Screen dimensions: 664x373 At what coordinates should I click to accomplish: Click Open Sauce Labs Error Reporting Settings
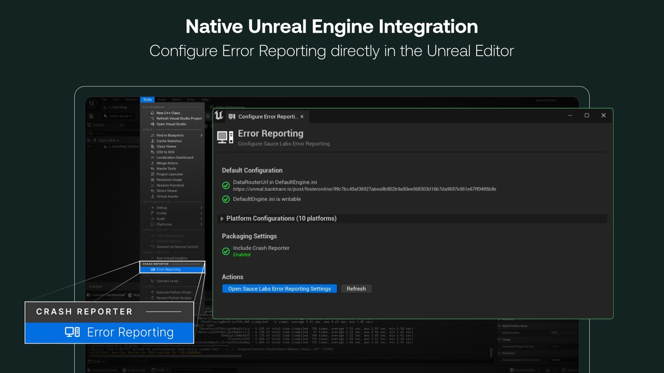280,289
